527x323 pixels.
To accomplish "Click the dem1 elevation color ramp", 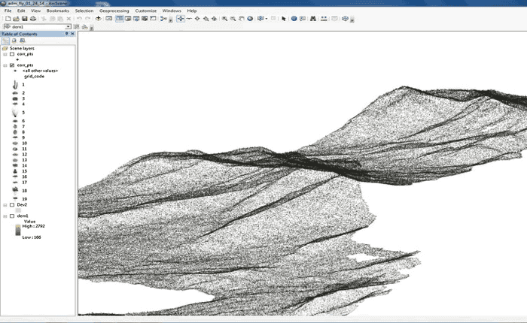I will pos(18,231).
